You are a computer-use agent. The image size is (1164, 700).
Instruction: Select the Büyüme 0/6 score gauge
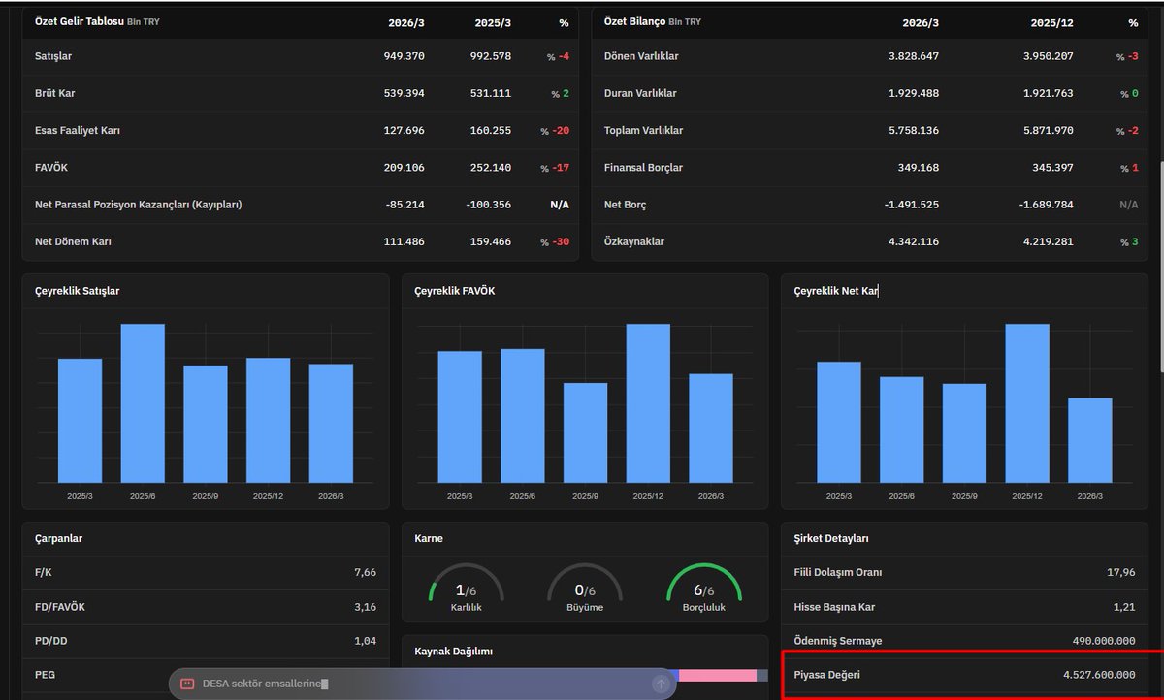pyautogui.click(x=585, y=589)
